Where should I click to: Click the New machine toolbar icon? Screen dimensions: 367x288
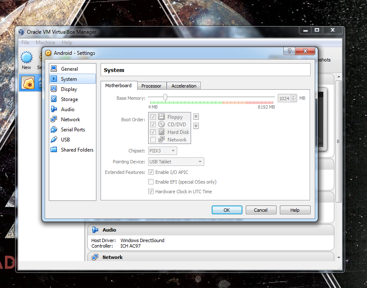(x=27, y=58)
